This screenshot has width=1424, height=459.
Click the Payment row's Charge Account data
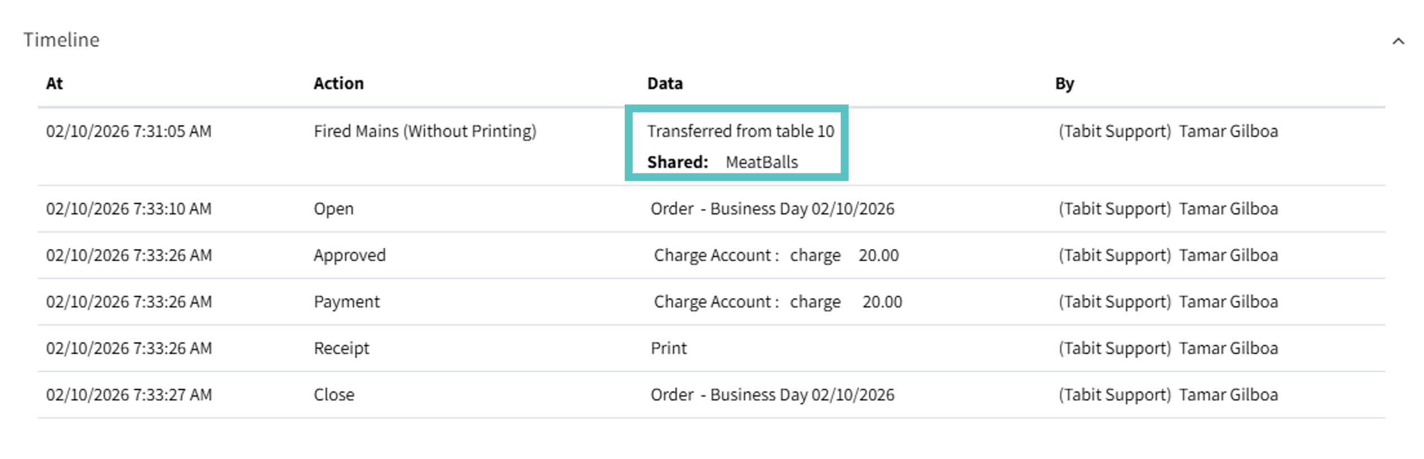pos(778,302)
